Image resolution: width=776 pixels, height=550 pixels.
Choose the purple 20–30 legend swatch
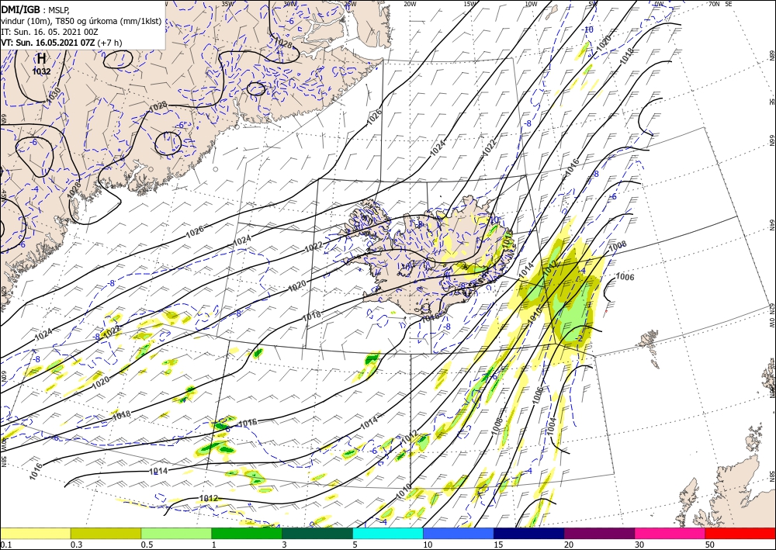point(599,533)
